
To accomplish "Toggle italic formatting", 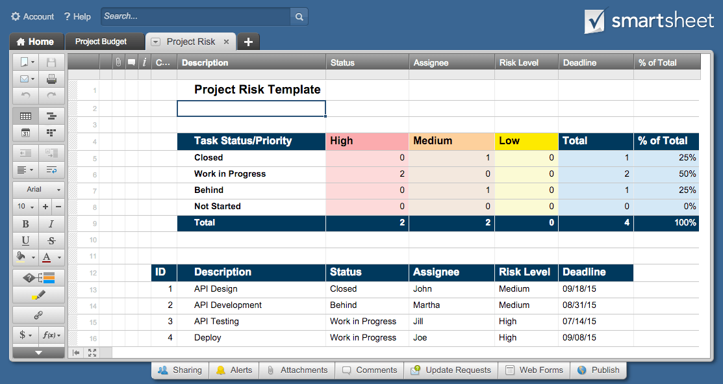I will (51, 224).
